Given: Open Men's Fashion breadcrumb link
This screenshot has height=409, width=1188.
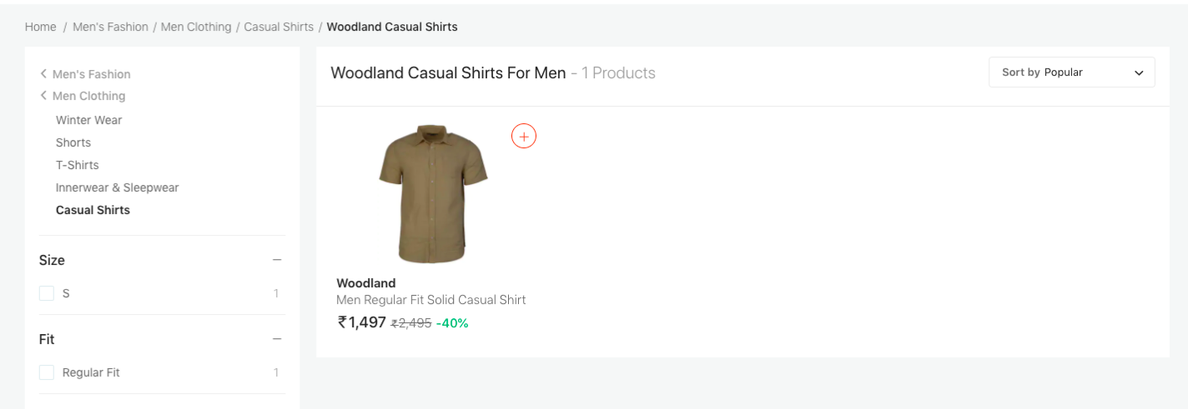Looking at the screenshot, I should pyautogui.click(x=110, y=27).
